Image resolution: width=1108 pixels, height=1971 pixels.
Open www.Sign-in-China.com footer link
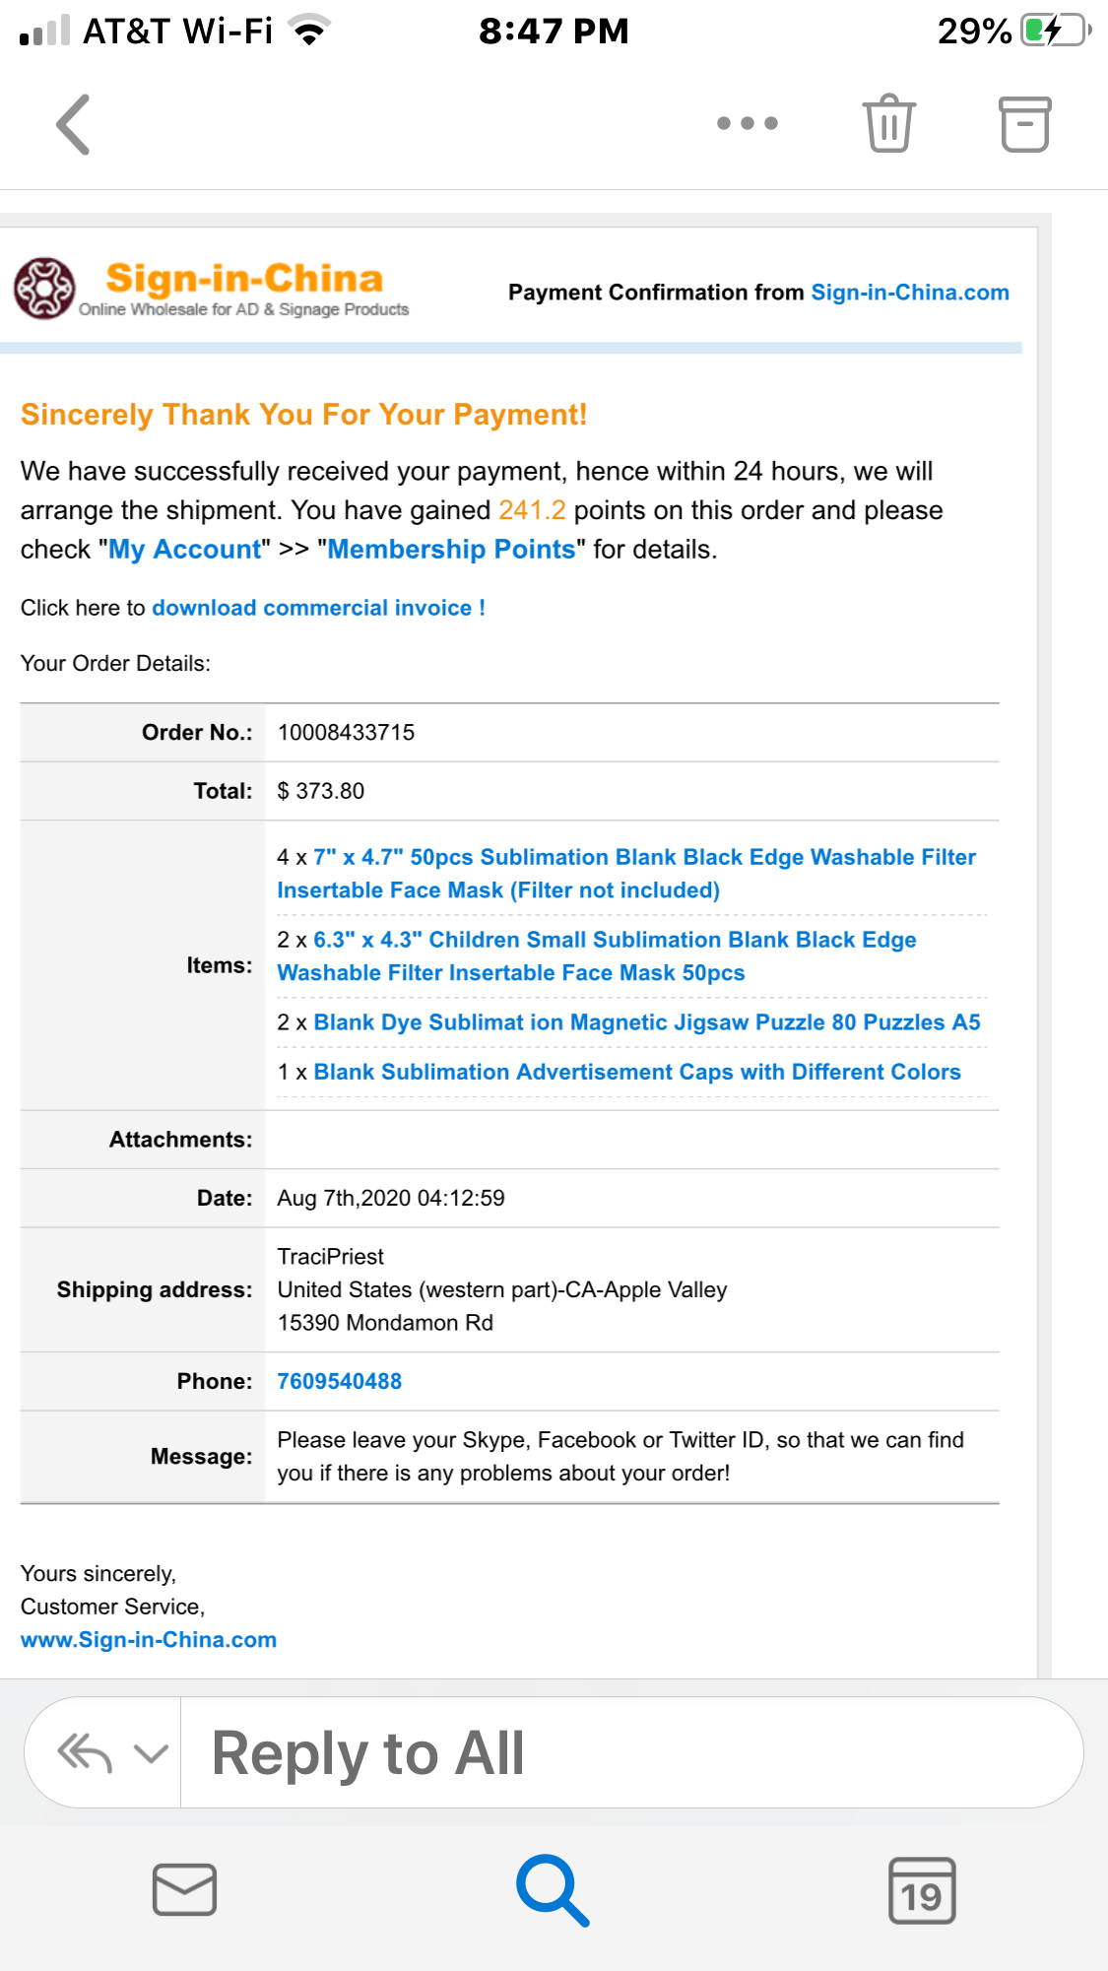(x=149, y=1639)
